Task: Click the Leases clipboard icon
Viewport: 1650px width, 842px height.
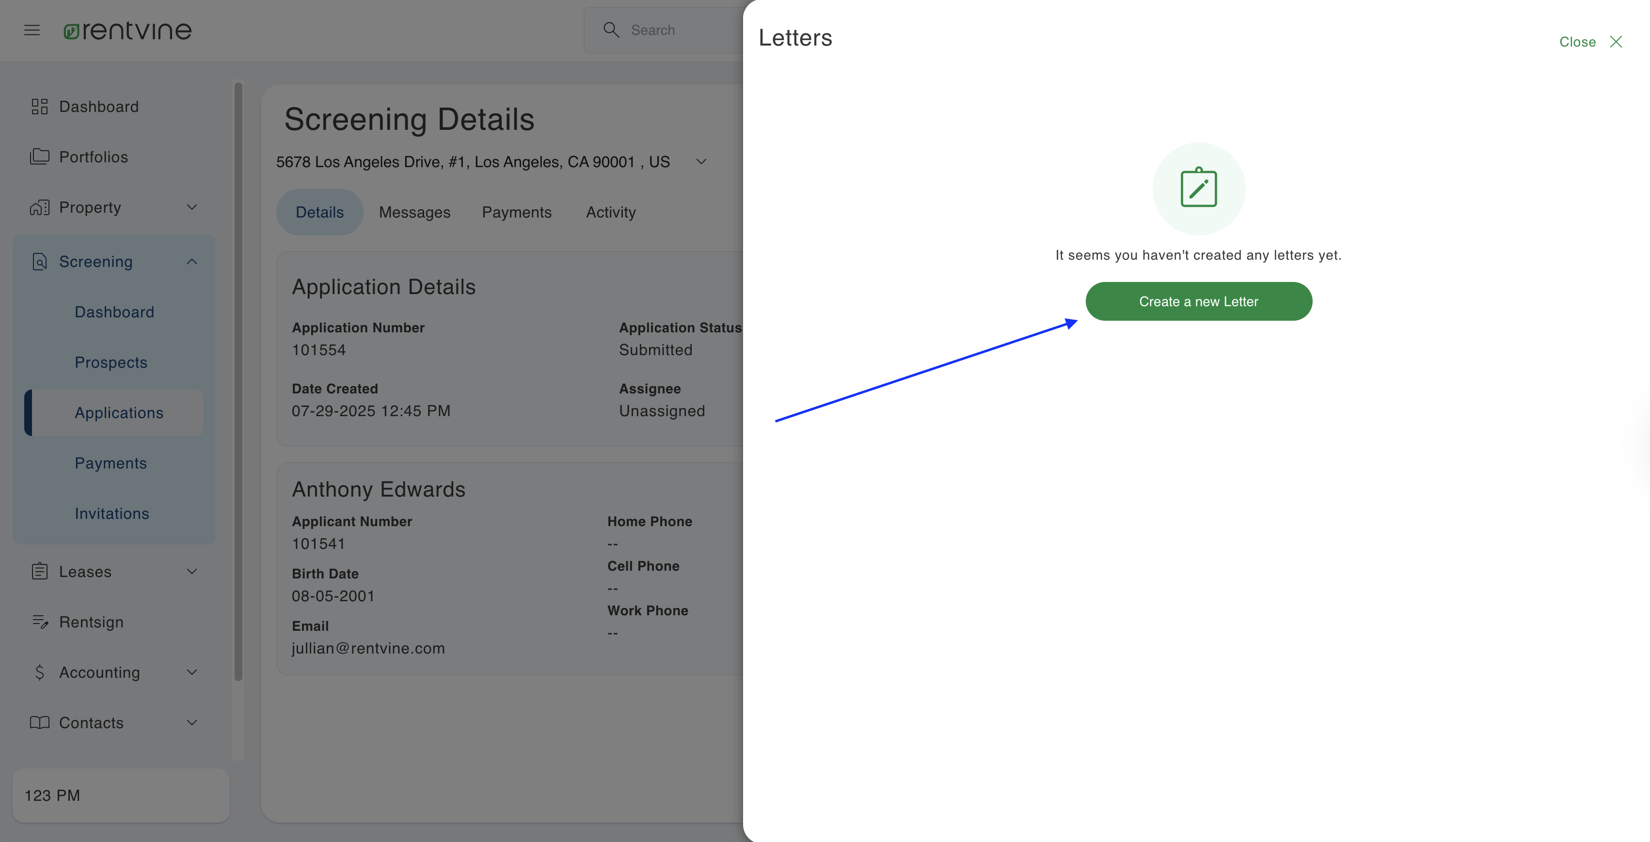Action: 40,571
